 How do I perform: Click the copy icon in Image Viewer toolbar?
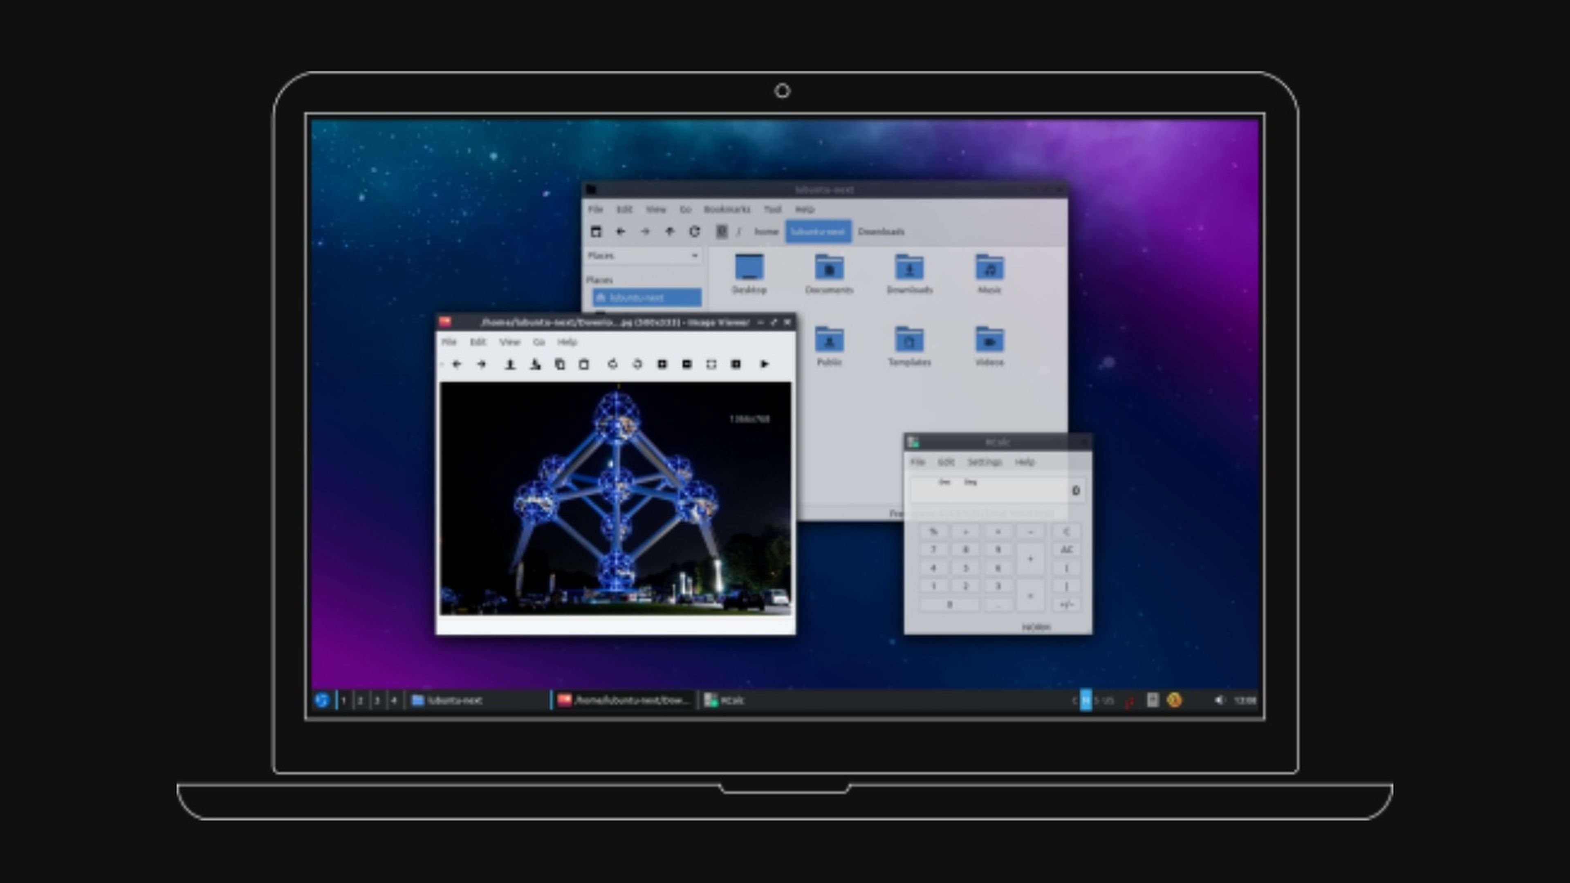(559, 364)
